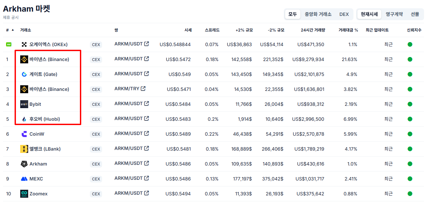Image resolution: width=431 pixels, height=205 pixels.
Task: Open the 엘뱅크 (LBank) exchange link
Action: click(45, 149)
